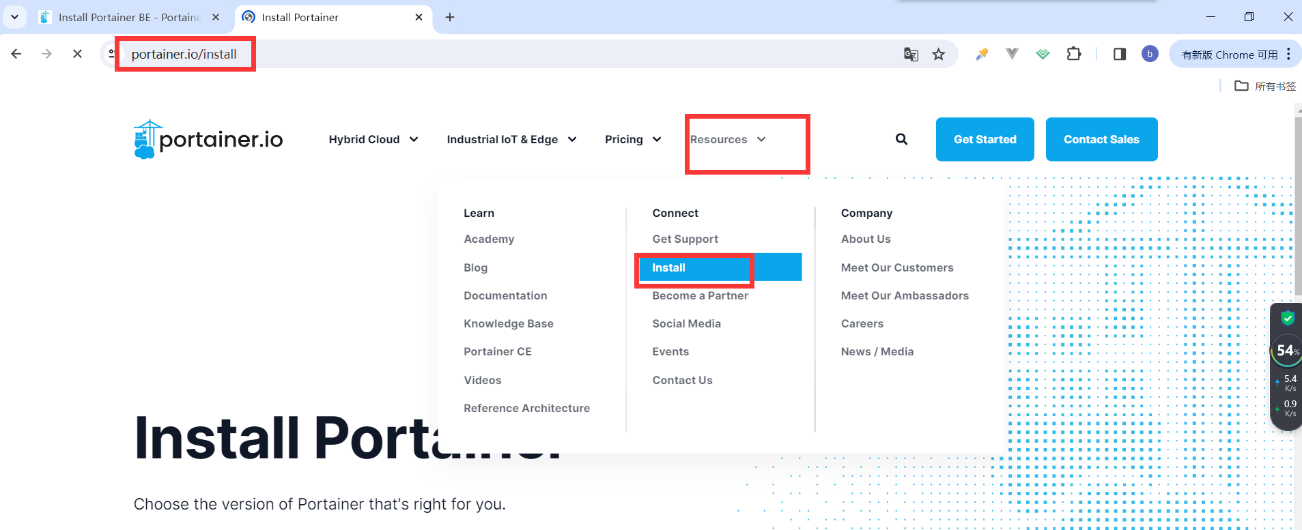The width and height of the screenshot is (1302, 530).
Task: Click the browser forward arrow
Action: coord(46,54)
